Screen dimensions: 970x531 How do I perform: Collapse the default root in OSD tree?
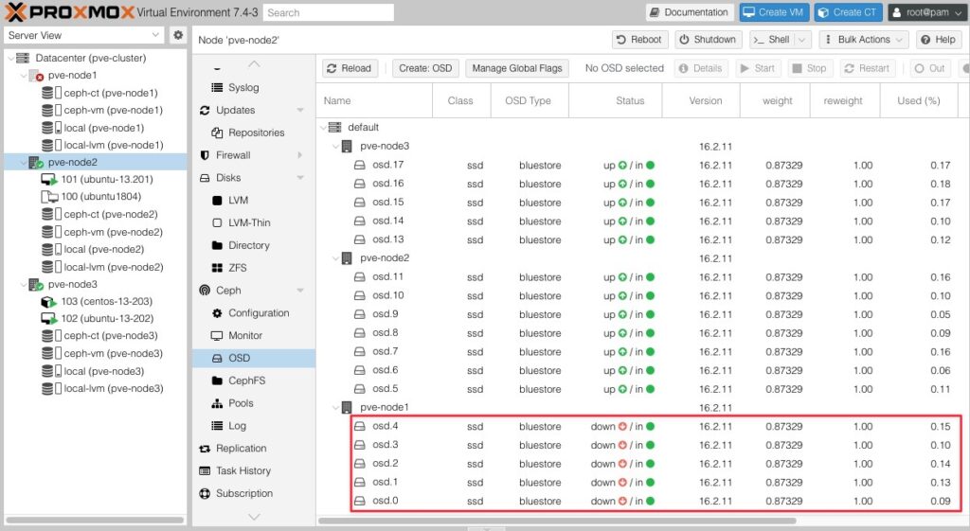[324, 128]
